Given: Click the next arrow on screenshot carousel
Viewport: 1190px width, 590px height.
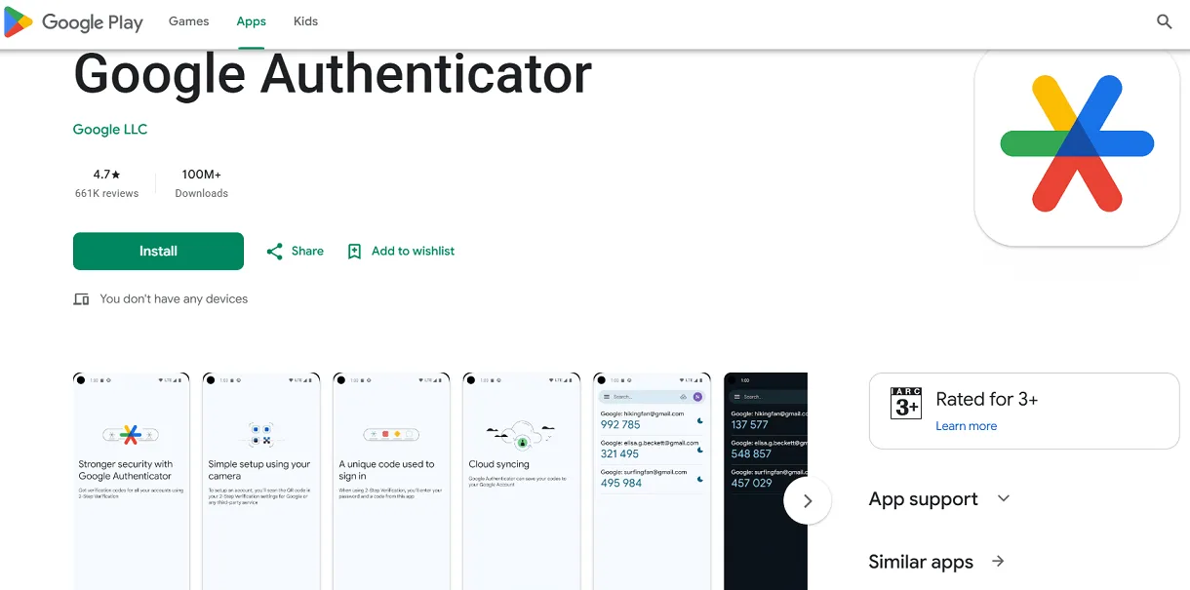Looking at the screenshot, I should [807, 500].
